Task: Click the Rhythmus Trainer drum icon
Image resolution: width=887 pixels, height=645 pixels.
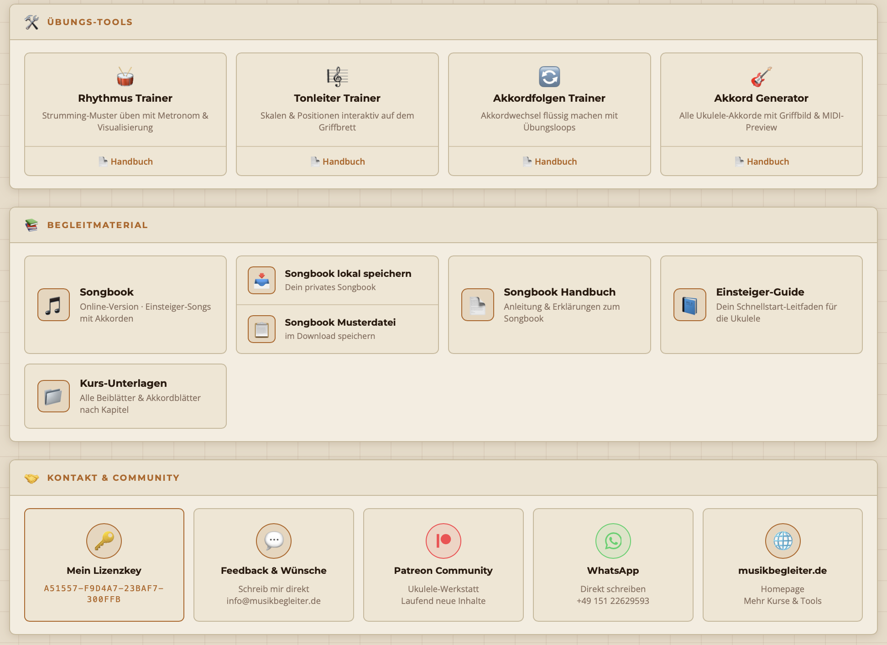Action: point(125,77)
